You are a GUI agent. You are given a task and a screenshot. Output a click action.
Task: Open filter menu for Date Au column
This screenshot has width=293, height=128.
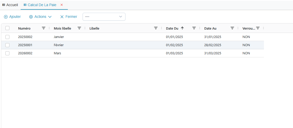tap(232, 28)
